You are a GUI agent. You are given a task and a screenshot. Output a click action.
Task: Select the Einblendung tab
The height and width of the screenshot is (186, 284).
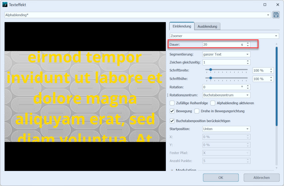click(182, 26)
